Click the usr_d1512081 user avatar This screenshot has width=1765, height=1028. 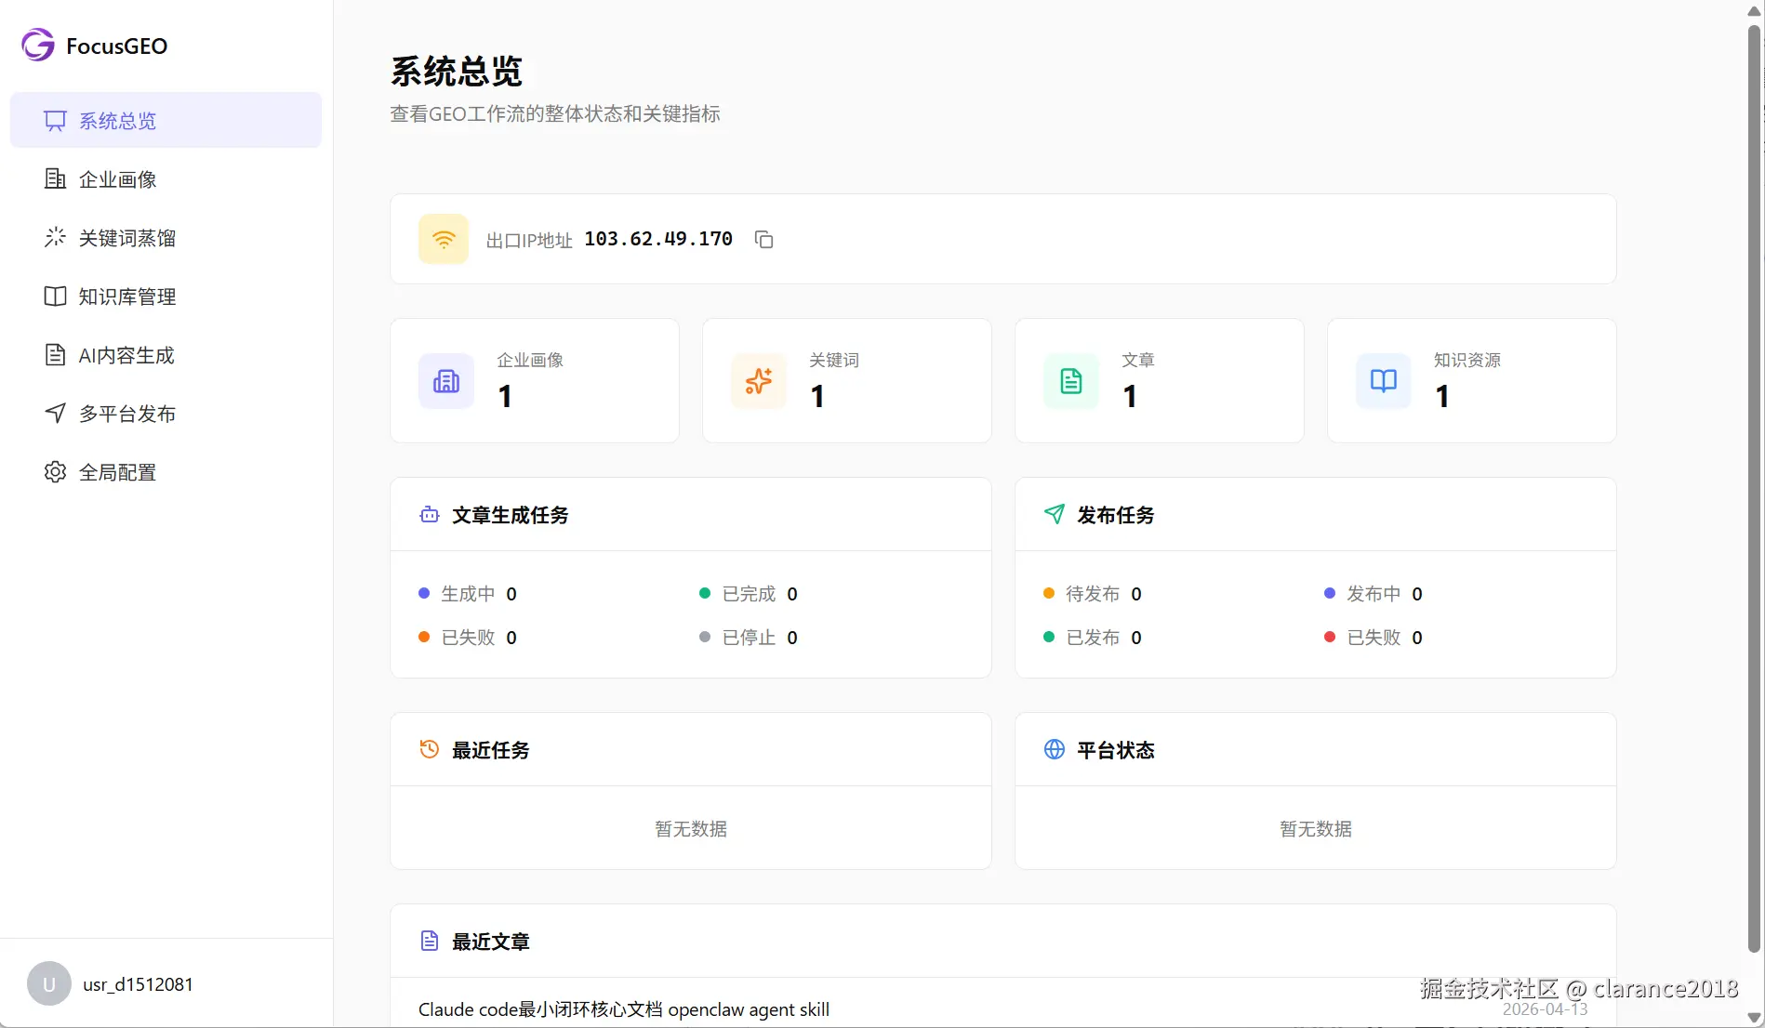pyautogui.click(x=48, y=983)
